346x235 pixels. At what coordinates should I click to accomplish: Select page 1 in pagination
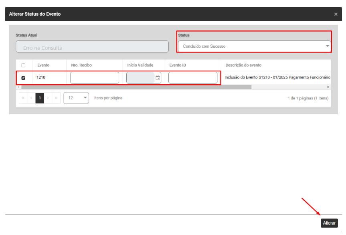[x=39, y=98]
